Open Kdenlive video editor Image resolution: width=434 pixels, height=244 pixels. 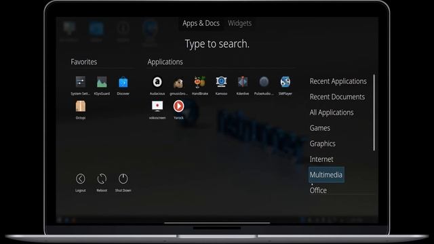click(x=243, y=85)
